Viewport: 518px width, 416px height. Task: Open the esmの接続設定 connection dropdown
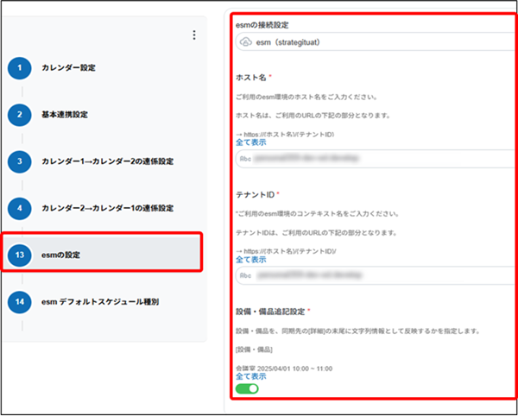coord(376,45)
